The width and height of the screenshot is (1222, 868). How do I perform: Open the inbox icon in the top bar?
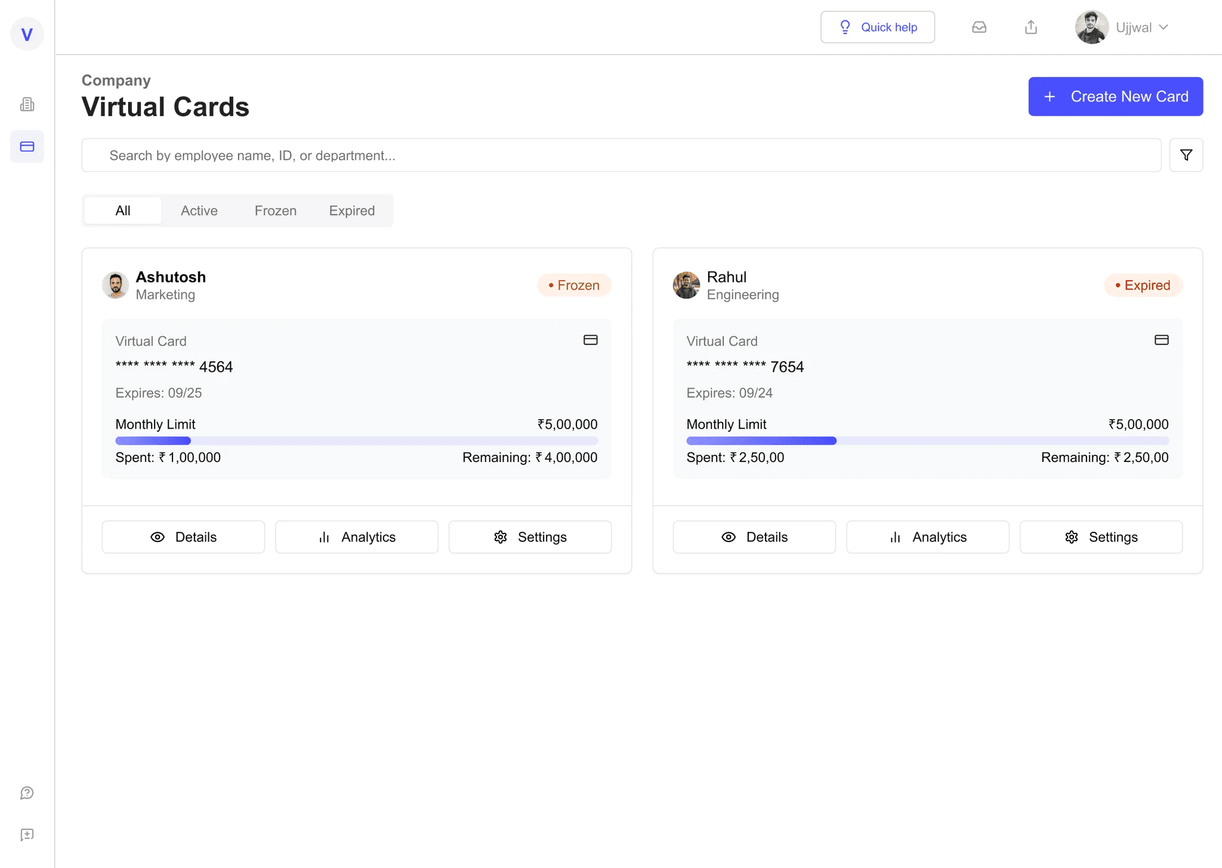tap(979, 27)
